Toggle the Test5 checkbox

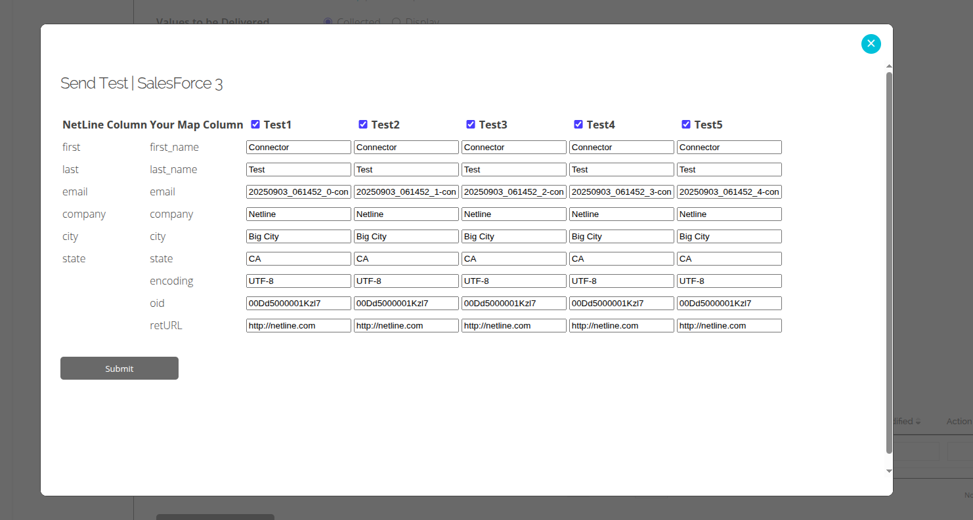(686, 125)
